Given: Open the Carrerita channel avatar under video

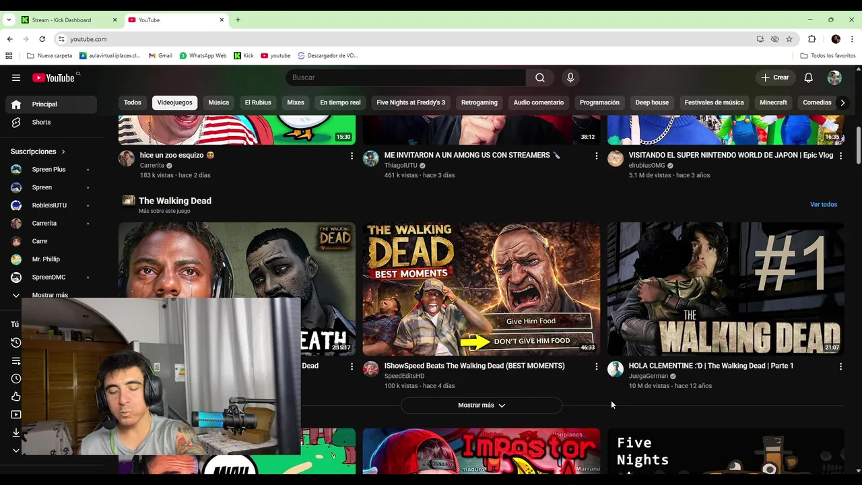Looking at the screenshot, I should click(x=127, y=158).
